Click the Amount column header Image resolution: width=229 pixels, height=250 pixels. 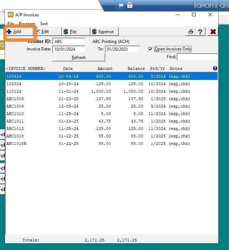point(105,69)
